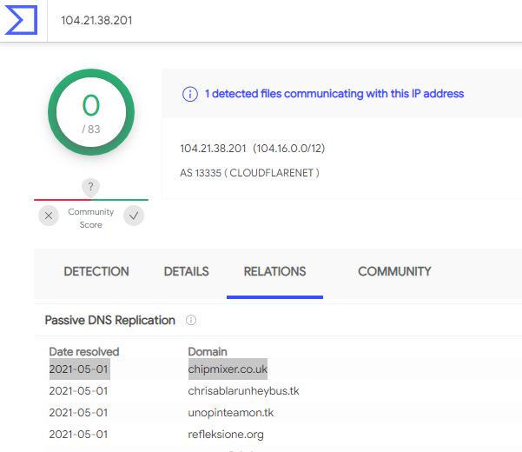The image size is (522, 452).
Task: Click the AS 13335 CLOUDFLARENET text
Action: pyautogui.click(x=249, y=173)
